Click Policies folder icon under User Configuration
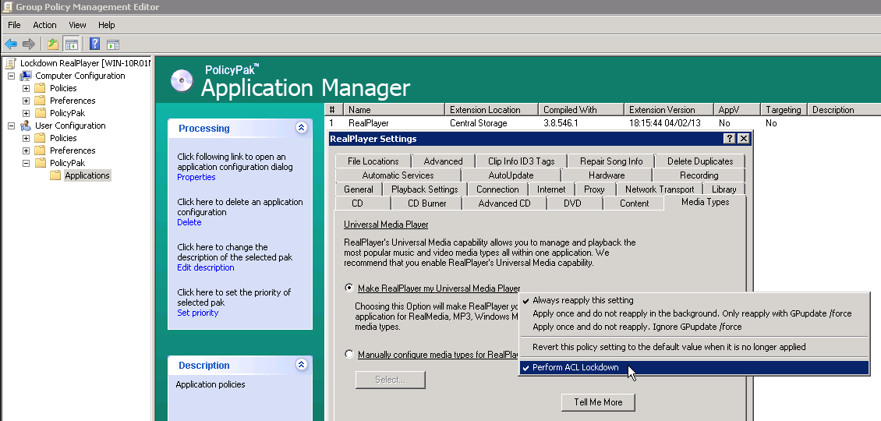 coord(40,138)
